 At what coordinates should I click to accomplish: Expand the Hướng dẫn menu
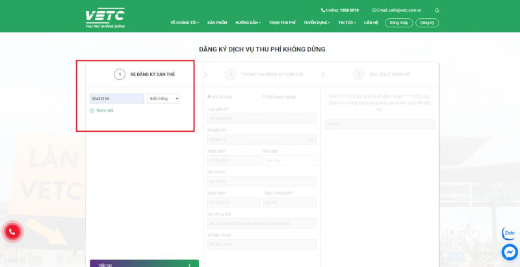coord(248,23)
